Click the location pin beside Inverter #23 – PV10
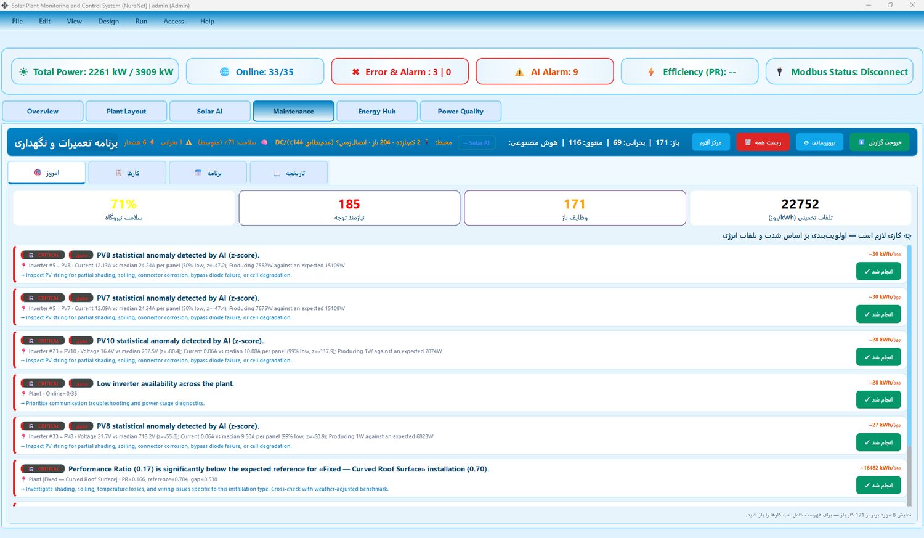Screen dimensions: 924x538 [x=24, y=351]
